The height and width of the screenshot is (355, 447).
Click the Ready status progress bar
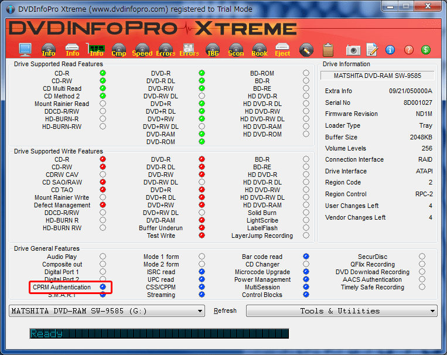point(159,333)
